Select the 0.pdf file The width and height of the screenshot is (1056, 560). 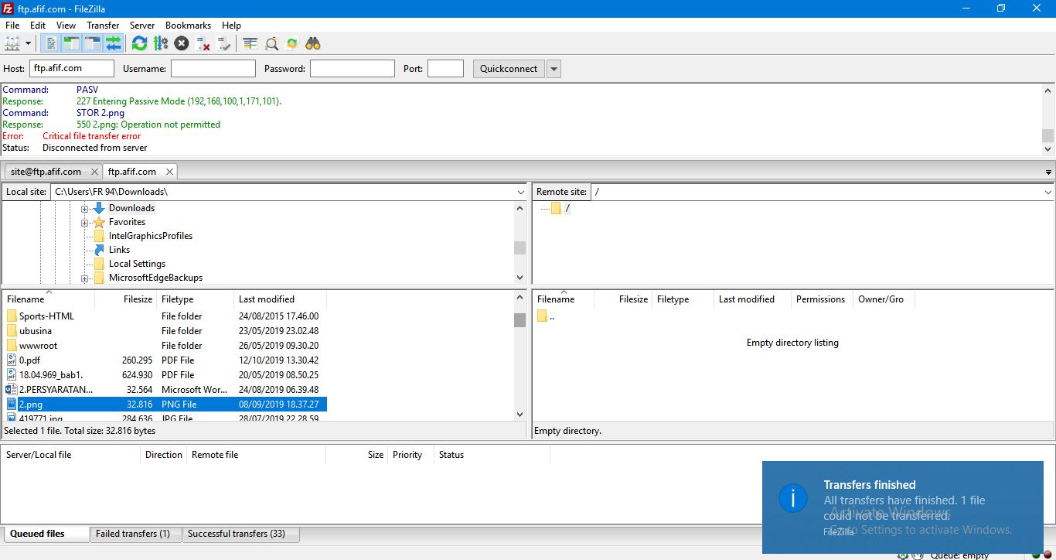click(165, 360)
